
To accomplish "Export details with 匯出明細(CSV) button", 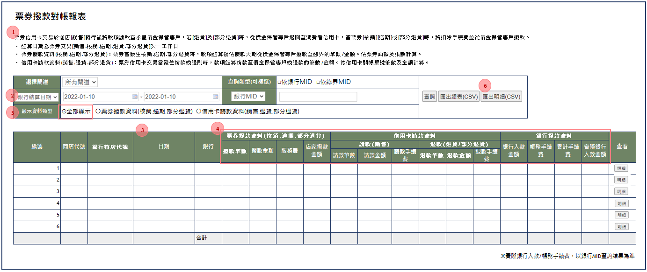I will click(502, 96).
